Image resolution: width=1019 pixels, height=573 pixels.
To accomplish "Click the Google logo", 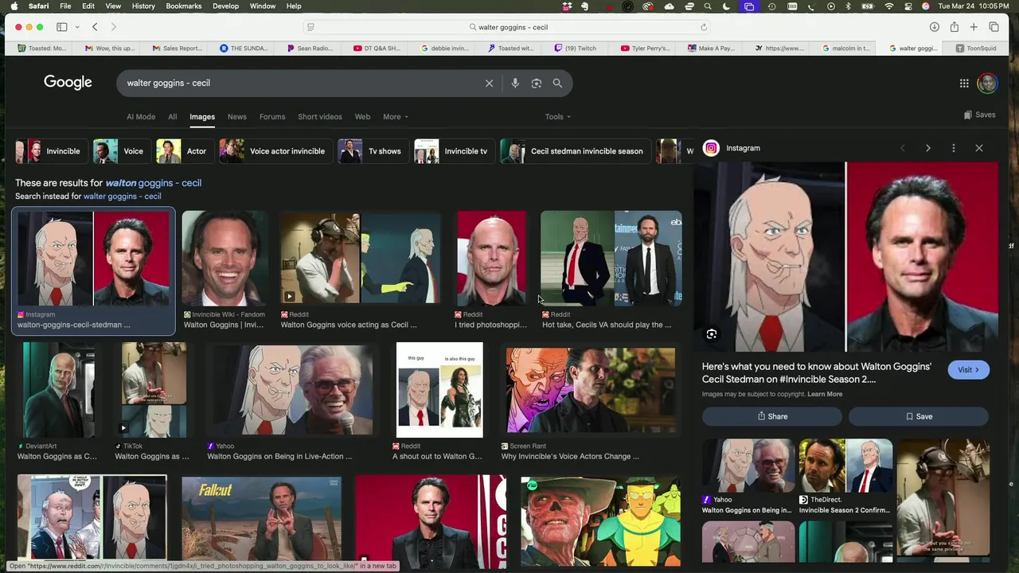I will pyautogui.click(x=68, y=82).
